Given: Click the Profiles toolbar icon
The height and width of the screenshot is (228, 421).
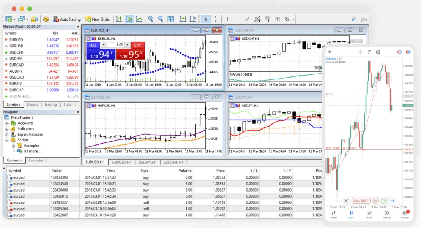Looking at the screenshot, I should click(21, 19).
